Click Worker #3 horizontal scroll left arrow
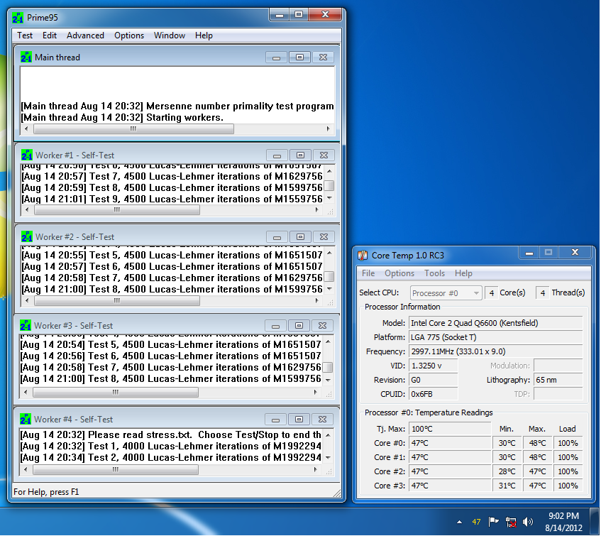Viewport: 601px width, 536px height. (x=26, y=392)
